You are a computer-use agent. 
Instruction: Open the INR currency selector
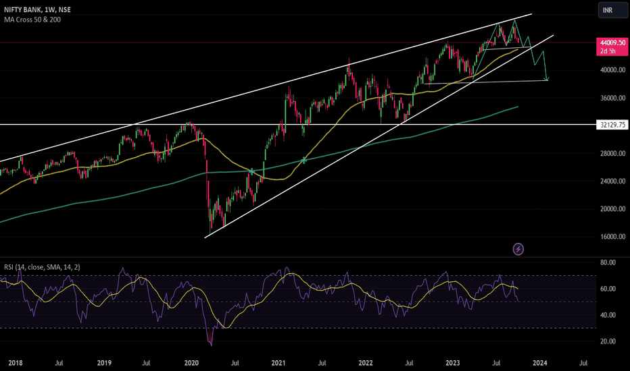click(612, 10)
